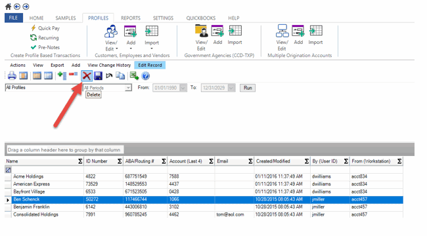The width and height of the screenshot is (427, 236).
Task: Open Government Agencies View/Edit
Action: (x=202, y=37)
